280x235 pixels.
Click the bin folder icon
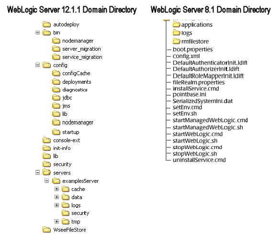[x=46, y=33]
